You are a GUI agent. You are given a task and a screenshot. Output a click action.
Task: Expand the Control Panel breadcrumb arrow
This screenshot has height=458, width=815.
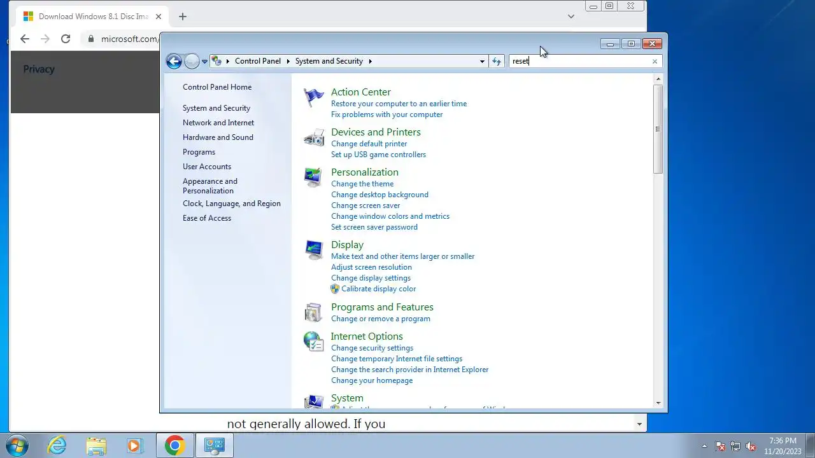click(288, 61)
